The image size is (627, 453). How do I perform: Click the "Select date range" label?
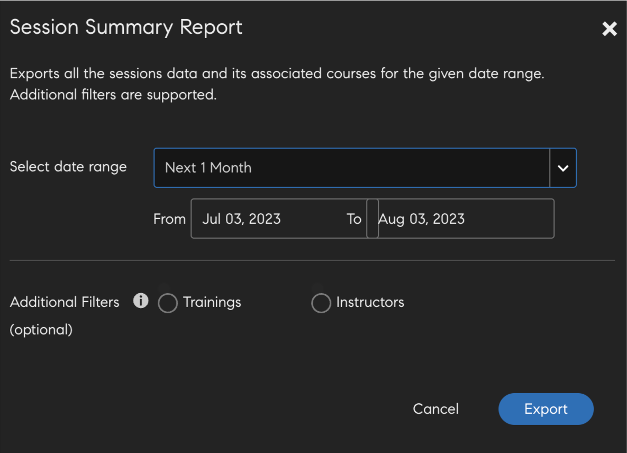click(x=68, y=167)
